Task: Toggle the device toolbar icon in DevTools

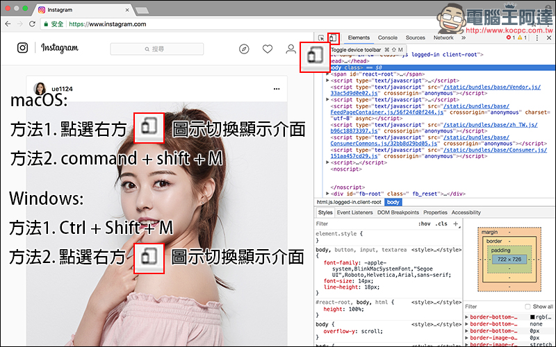Action: pyautogui.click(x=333, y=38)
